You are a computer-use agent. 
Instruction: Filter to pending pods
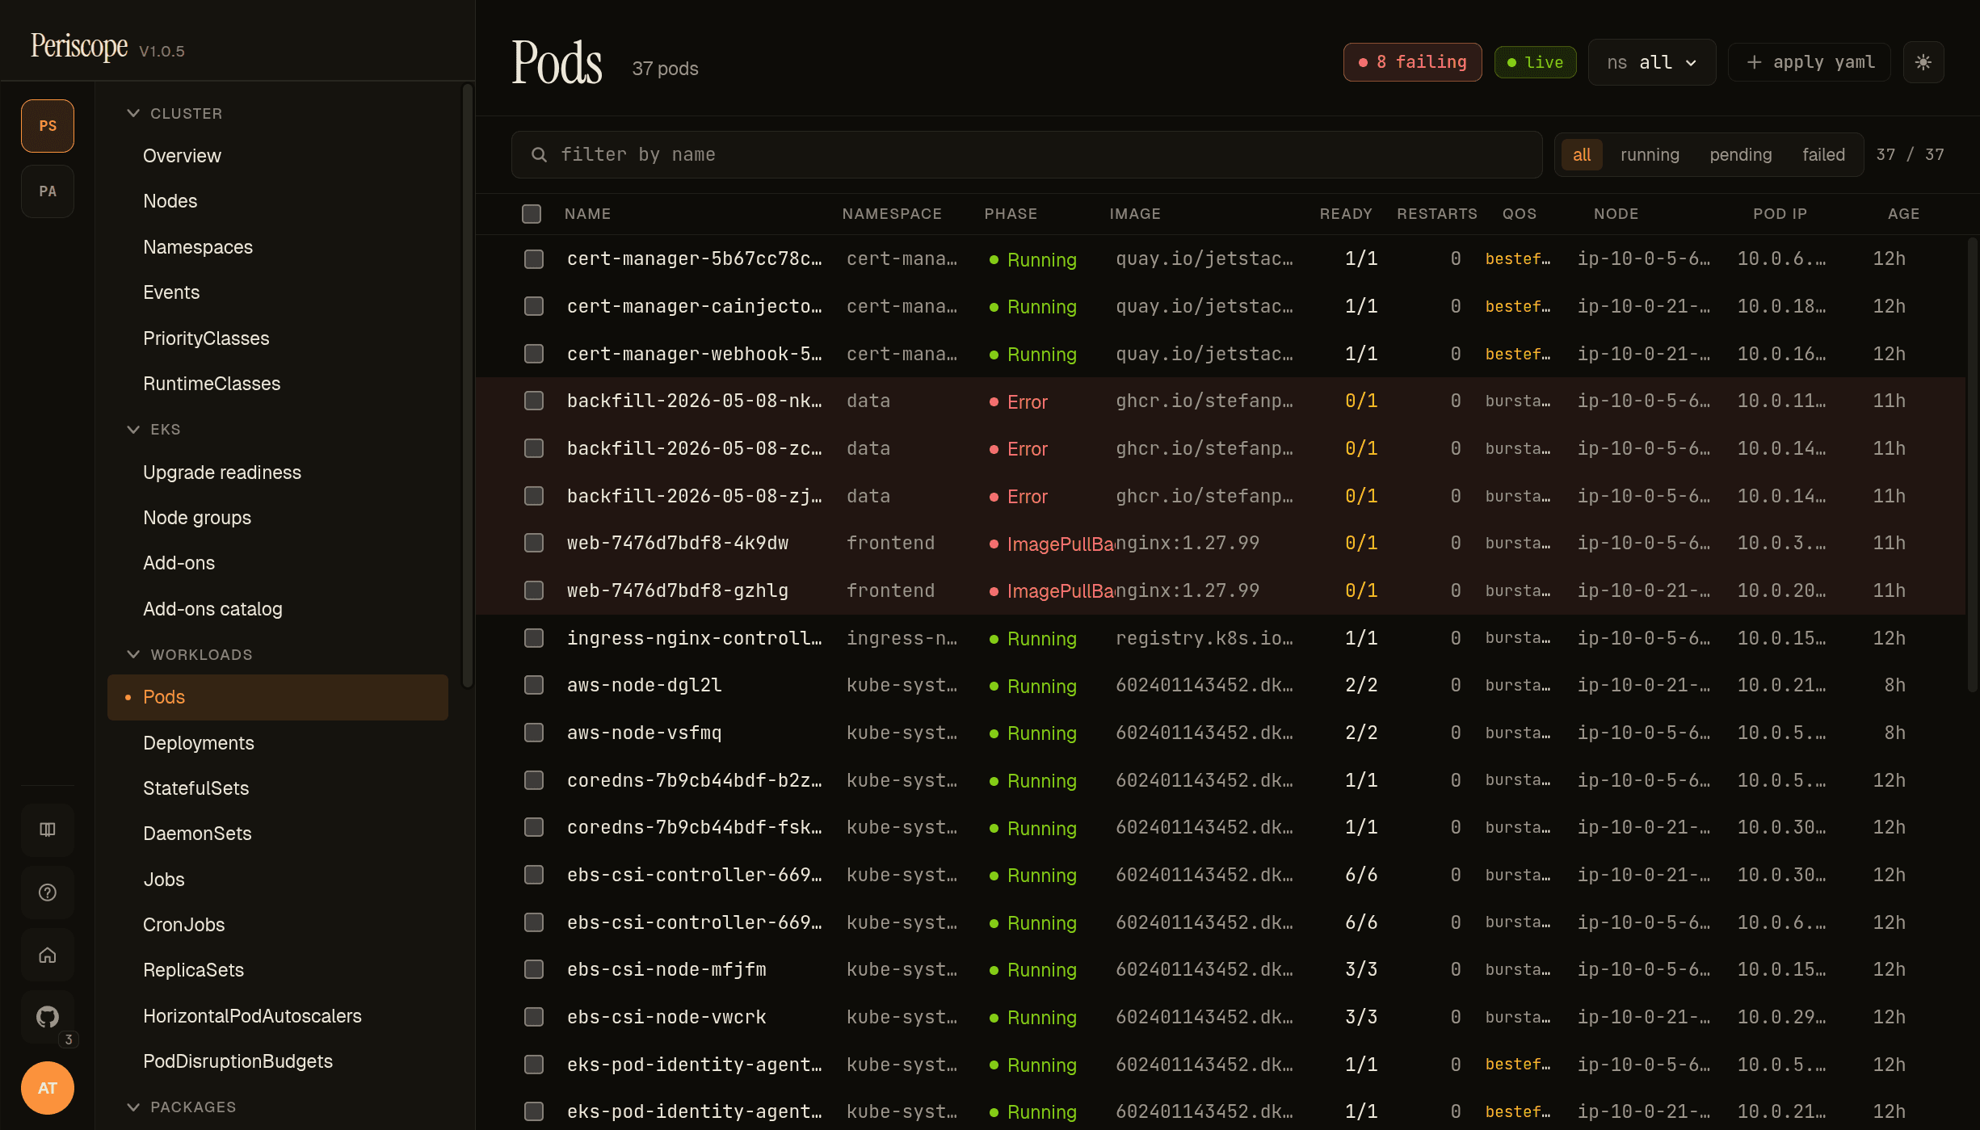[x=1741, y=154]
